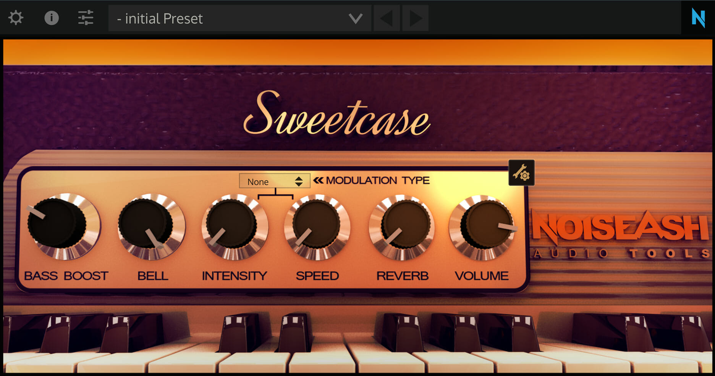
Task: Open the wrench settings icon on the panel
Action: pos(522,172)
